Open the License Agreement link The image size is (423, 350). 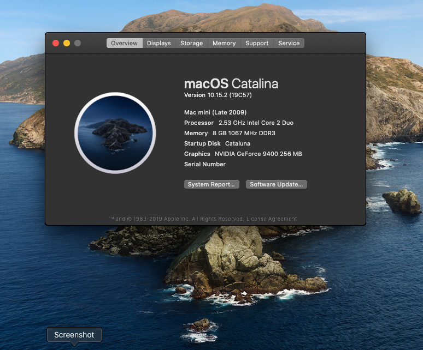[272, 219]
